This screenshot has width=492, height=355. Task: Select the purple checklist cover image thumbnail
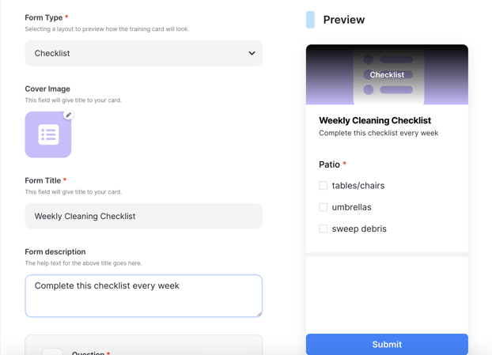(48, 134)
